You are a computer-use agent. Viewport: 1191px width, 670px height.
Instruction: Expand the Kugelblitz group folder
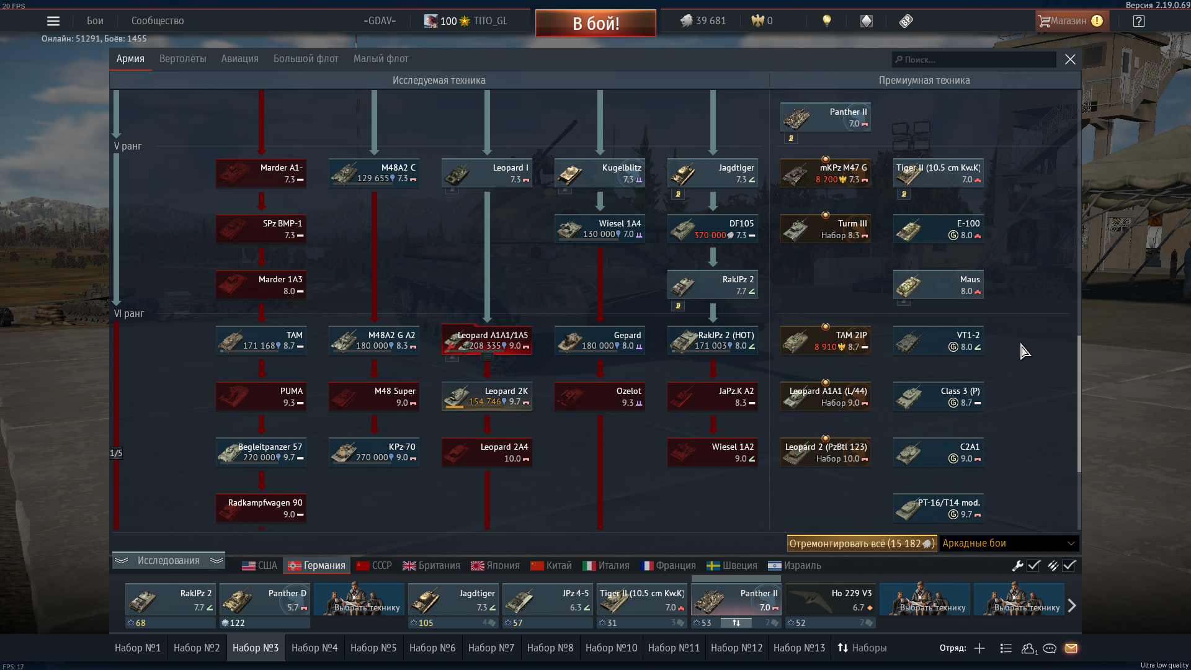tap(565, 190)
